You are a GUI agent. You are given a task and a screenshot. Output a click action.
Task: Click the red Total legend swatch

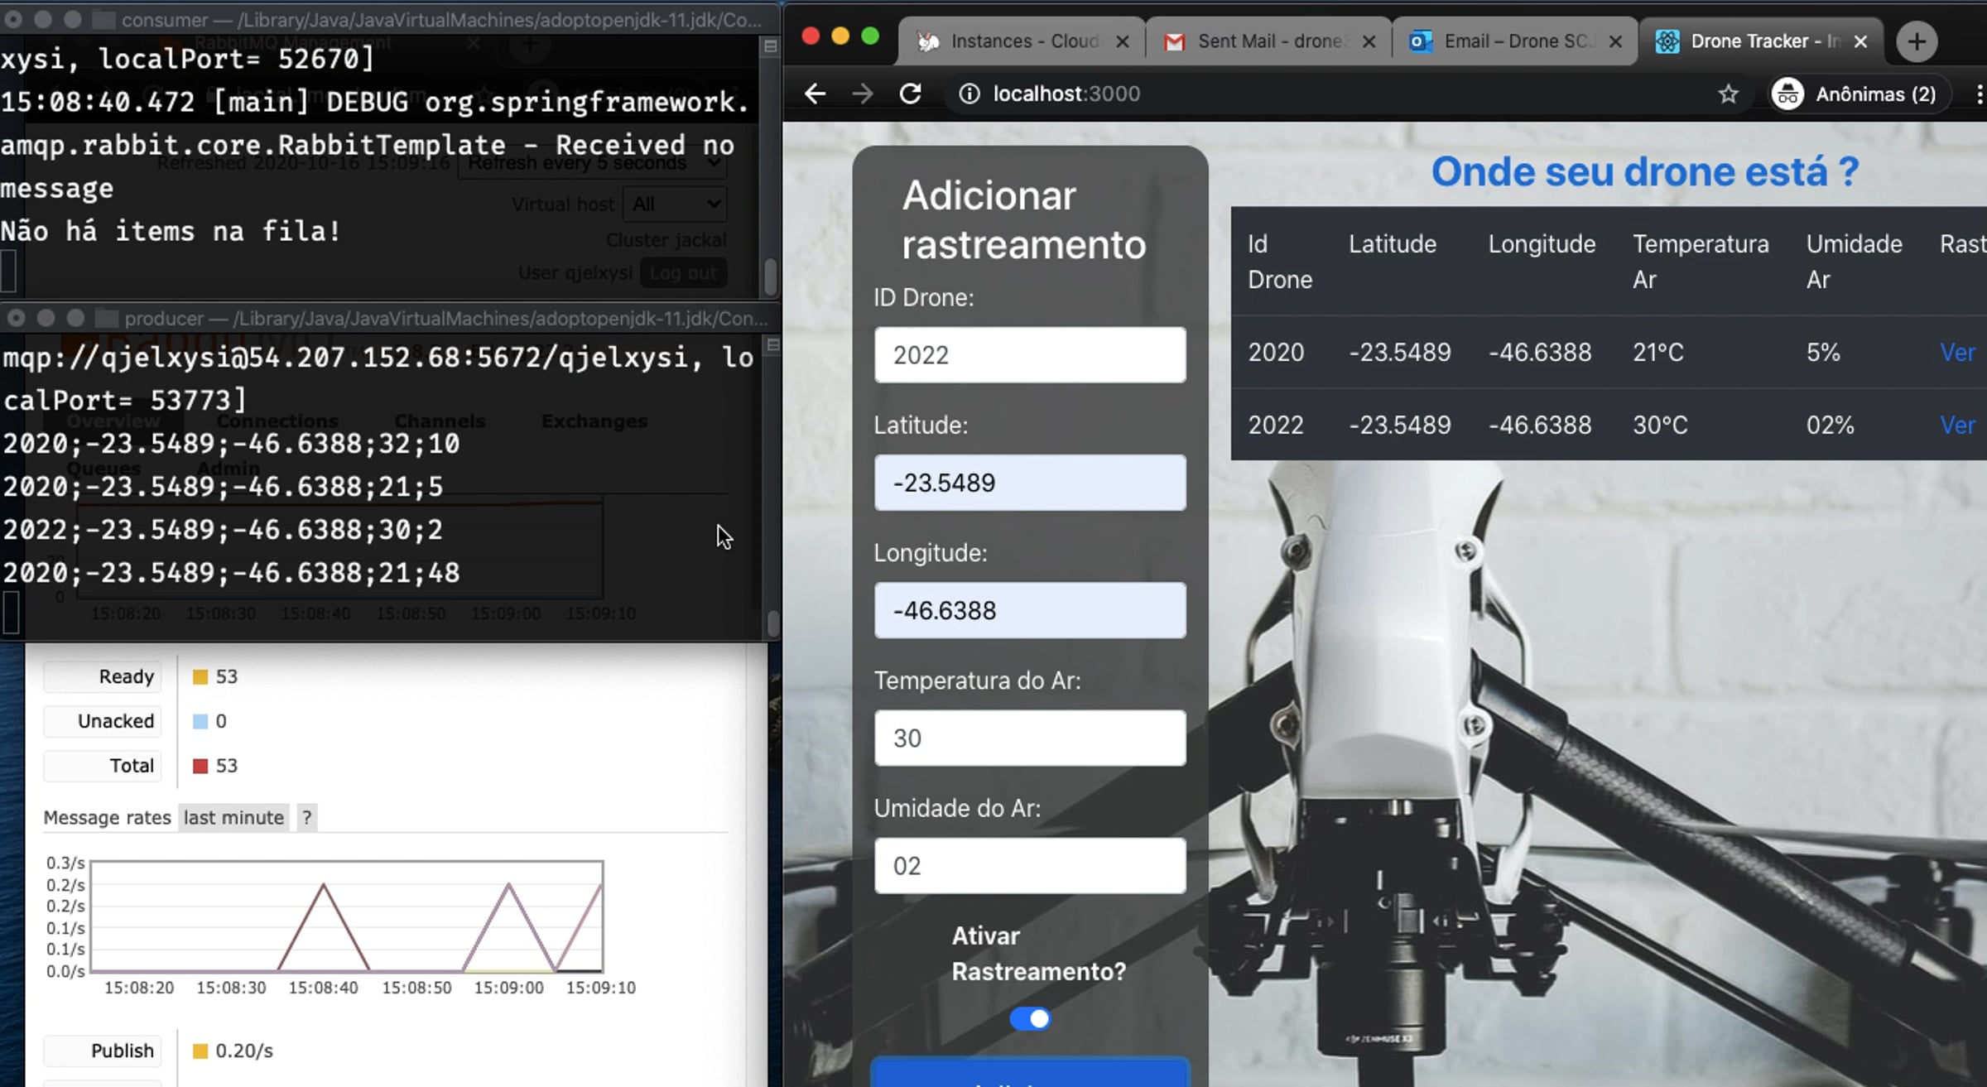[200, 767]
